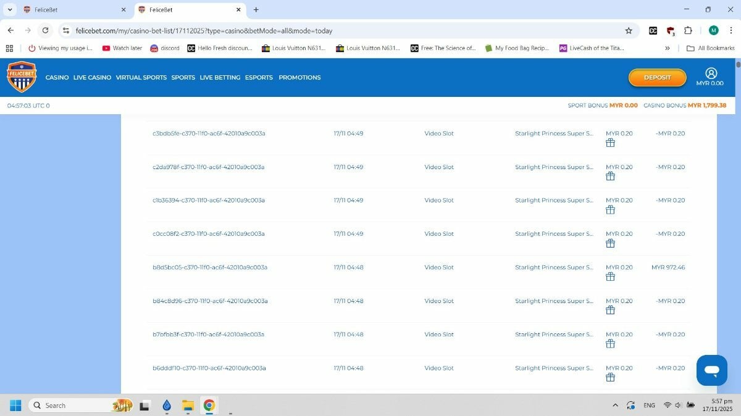Screen dimensions: 741x416
Task: Bookmark this page with the star icon
Action: point(629,30)
